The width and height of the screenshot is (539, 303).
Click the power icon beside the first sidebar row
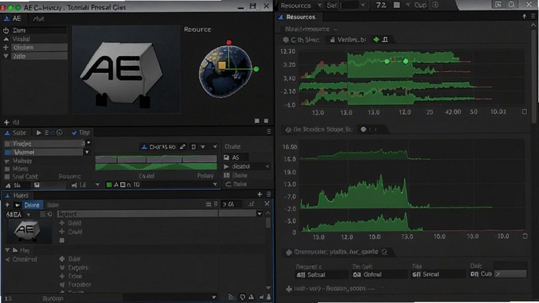coord(6,30)
